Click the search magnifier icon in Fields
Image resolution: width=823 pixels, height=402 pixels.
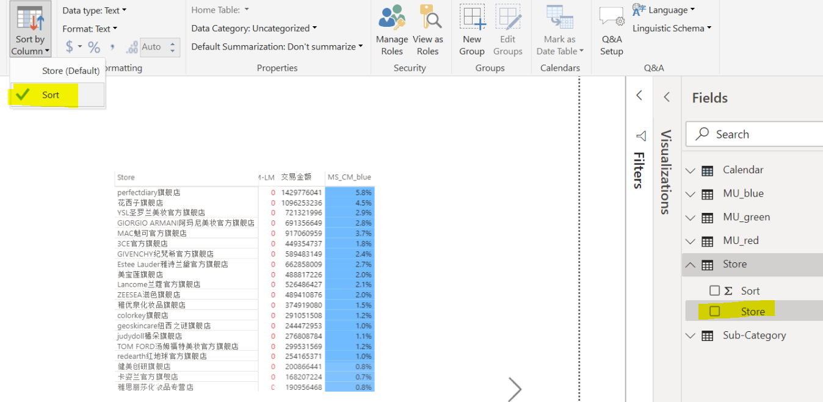[x=703, y=134]
